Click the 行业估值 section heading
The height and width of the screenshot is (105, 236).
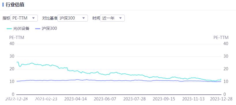coord(15,5)
